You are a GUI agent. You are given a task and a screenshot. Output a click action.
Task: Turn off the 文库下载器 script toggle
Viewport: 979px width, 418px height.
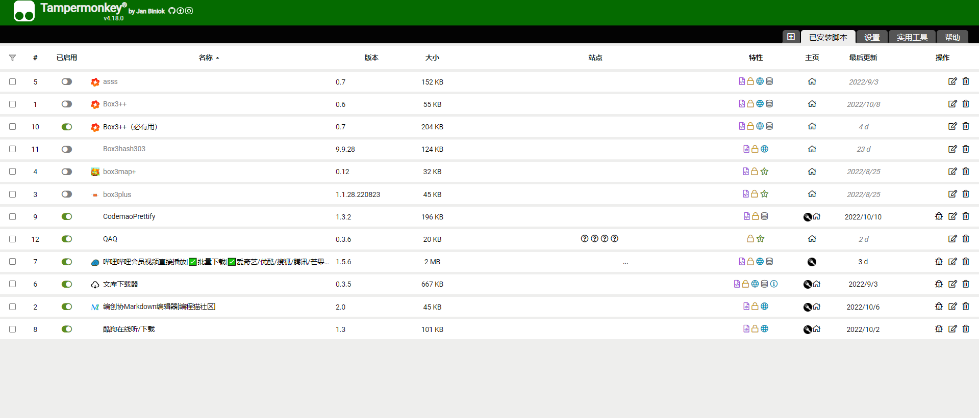point(67,284)
